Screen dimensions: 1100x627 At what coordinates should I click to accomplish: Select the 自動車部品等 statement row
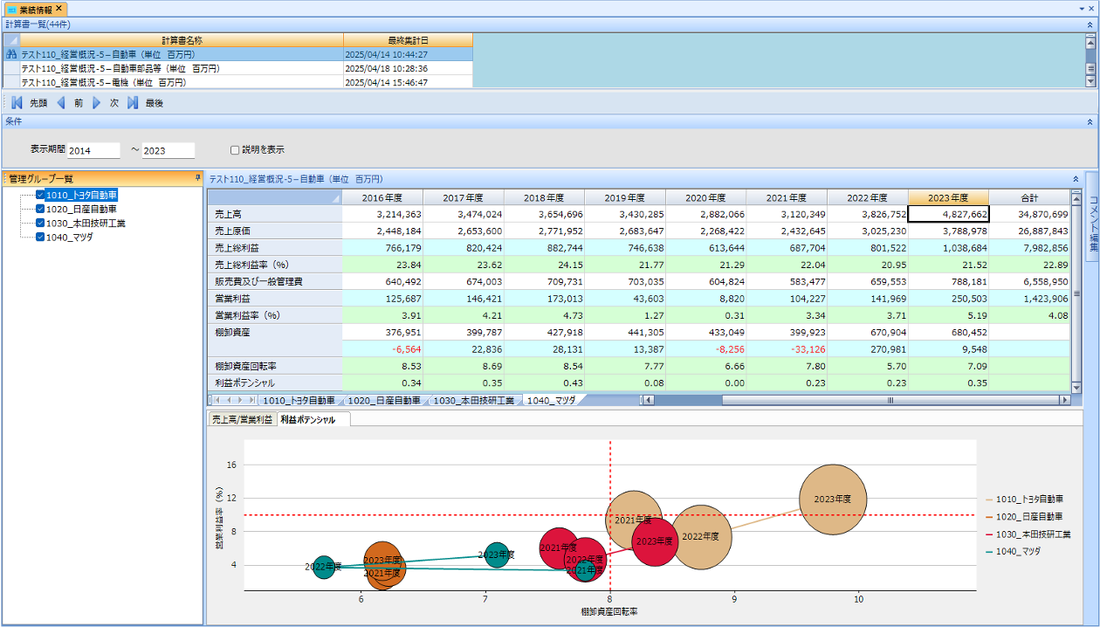[x=238, y=68]
